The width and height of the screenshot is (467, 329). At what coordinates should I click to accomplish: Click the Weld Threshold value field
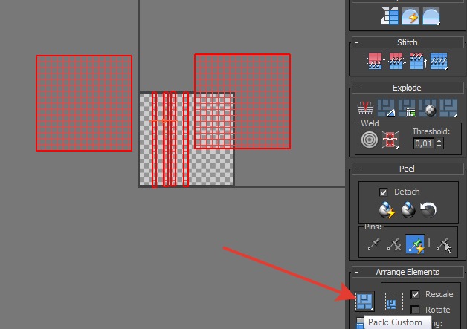pos(423,143)
